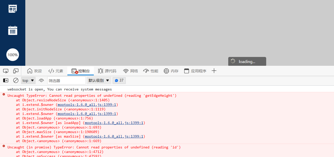Screen dimensions: 334x157
Task: Open the news document icon in sidebar
Action: tap(13, 8)
